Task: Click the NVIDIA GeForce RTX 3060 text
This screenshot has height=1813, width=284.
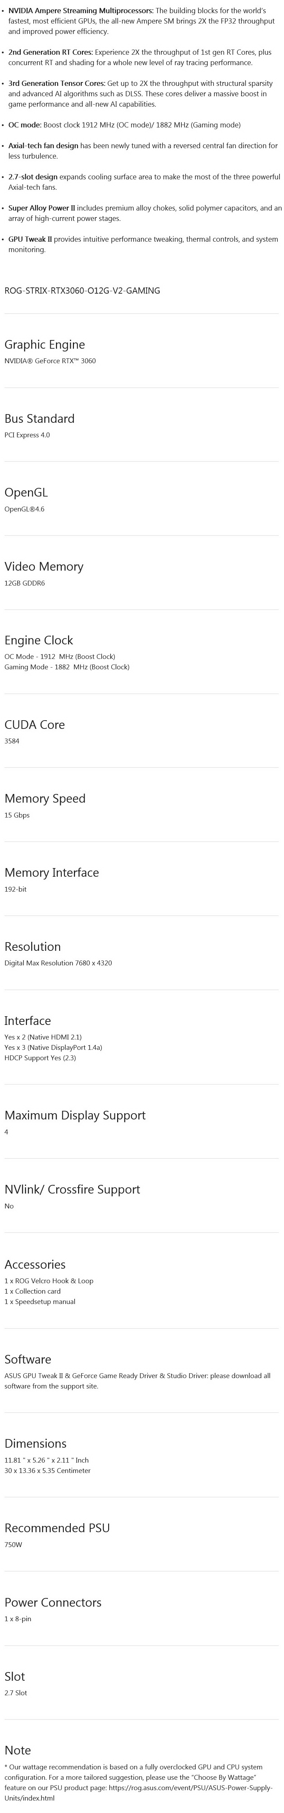Action: tap(50, 361)
